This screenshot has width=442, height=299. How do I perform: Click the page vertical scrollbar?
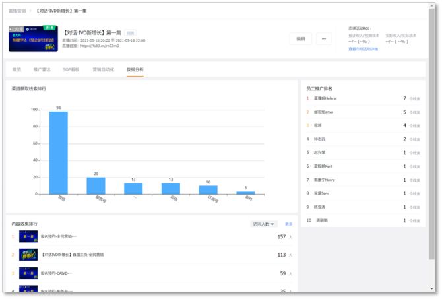tap(432, 132)
